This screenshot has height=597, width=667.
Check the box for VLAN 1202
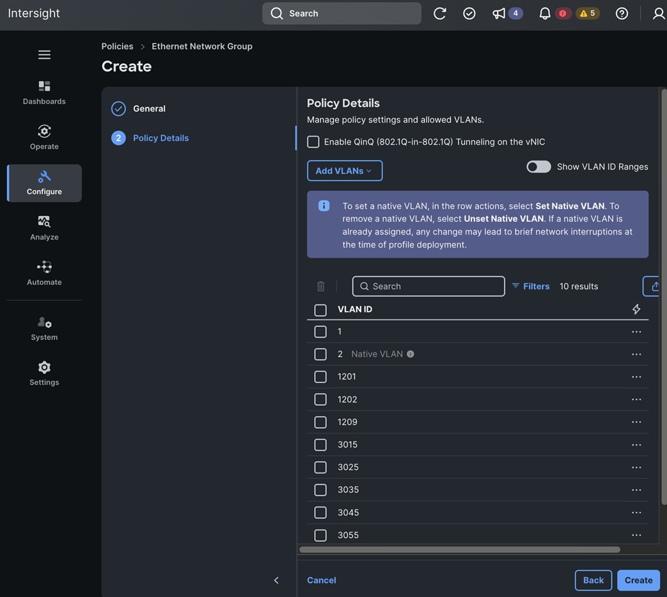(x=320, y=399)
